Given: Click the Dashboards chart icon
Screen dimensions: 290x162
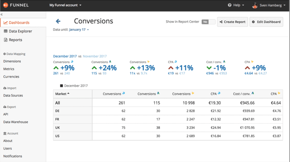Looking at the screenshot, I should [6, 23].
